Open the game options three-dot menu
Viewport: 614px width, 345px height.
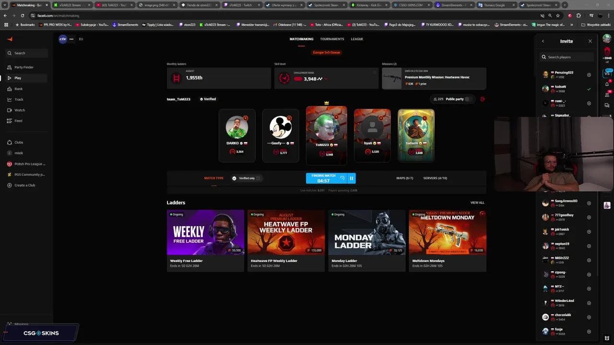pyautogui.click(x=71, y=39)
